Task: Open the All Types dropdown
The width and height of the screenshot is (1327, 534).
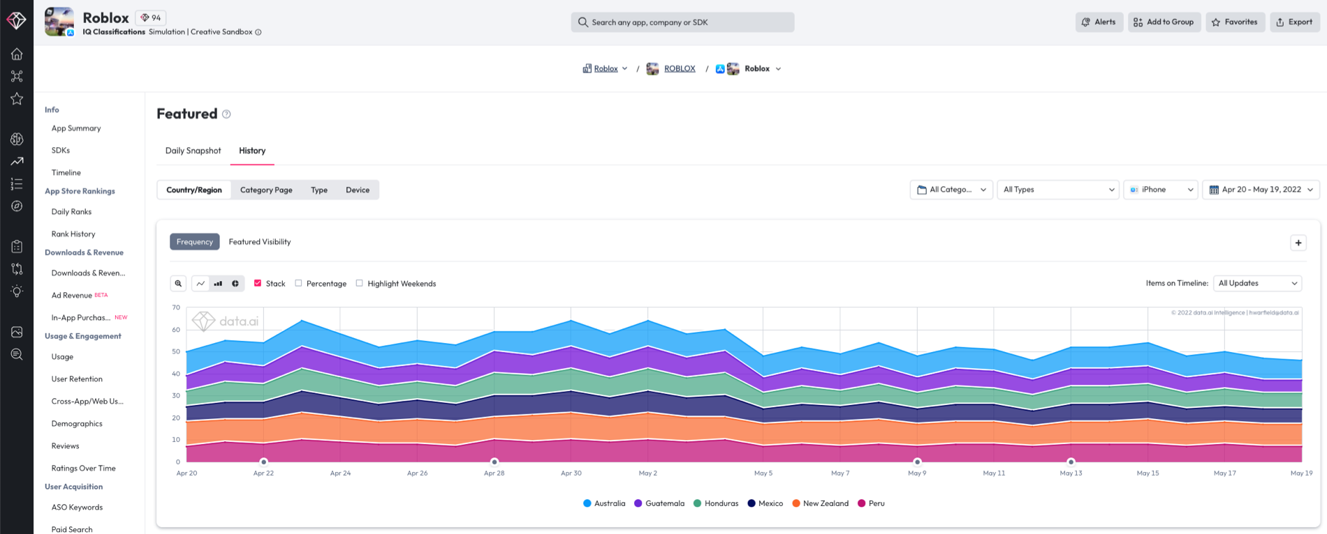Action: coord(1058,190)
